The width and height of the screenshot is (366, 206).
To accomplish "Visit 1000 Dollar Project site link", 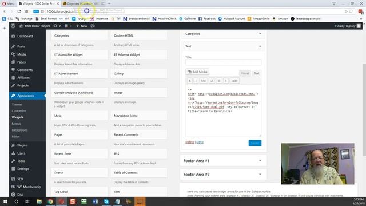I will (34, 26).
